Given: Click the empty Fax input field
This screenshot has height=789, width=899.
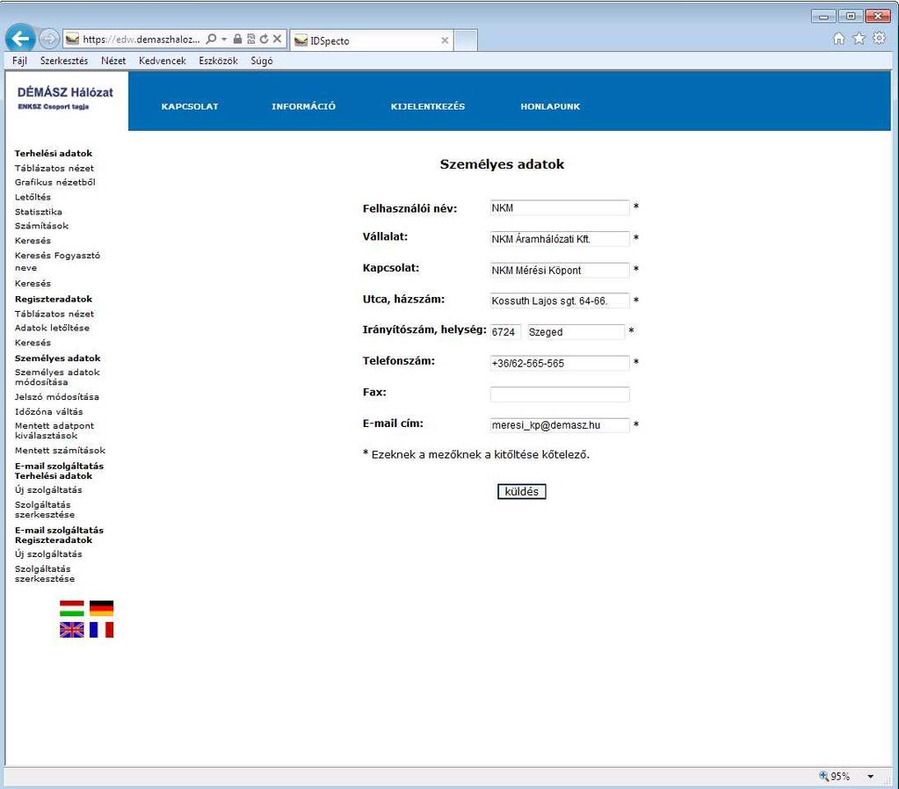Looking at the screenshot, I should pos(560,394).
